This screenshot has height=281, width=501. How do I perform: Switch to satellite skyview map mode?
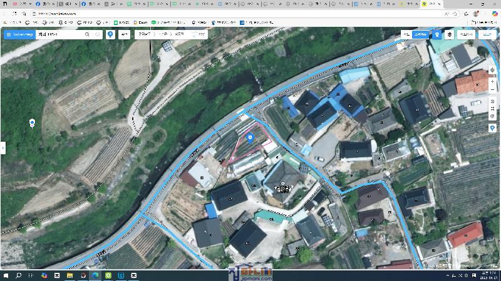421,35
